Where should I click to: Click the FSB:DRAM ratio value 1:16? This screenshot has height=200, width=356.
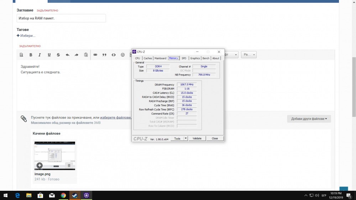click(187, 88)
